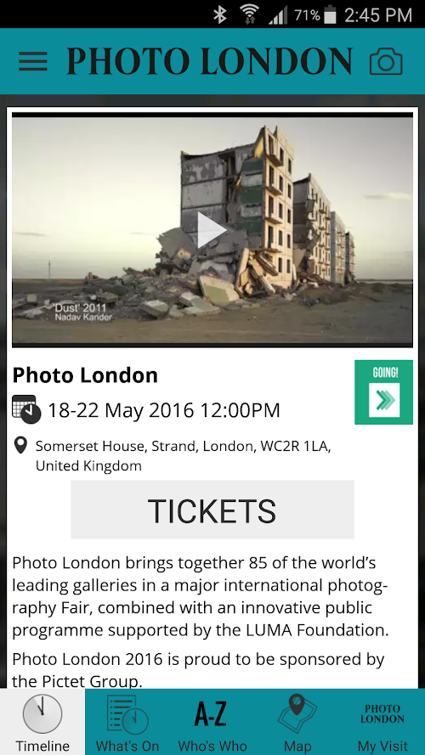Go to the My Visit tab

click(x=382, y=722)
